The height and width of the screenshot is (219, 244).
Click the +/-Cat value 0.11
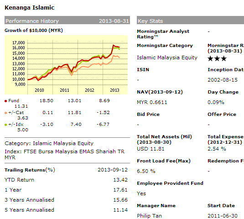47,113
